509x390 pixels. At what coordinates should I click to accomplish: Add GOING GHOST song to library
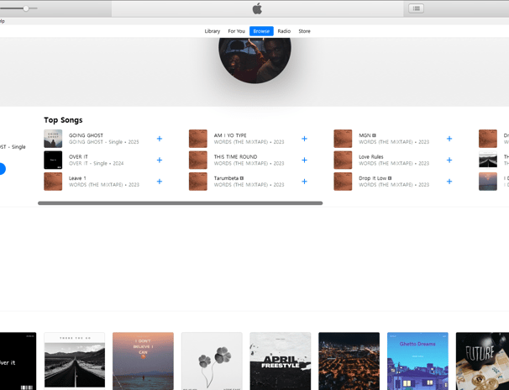160,139
